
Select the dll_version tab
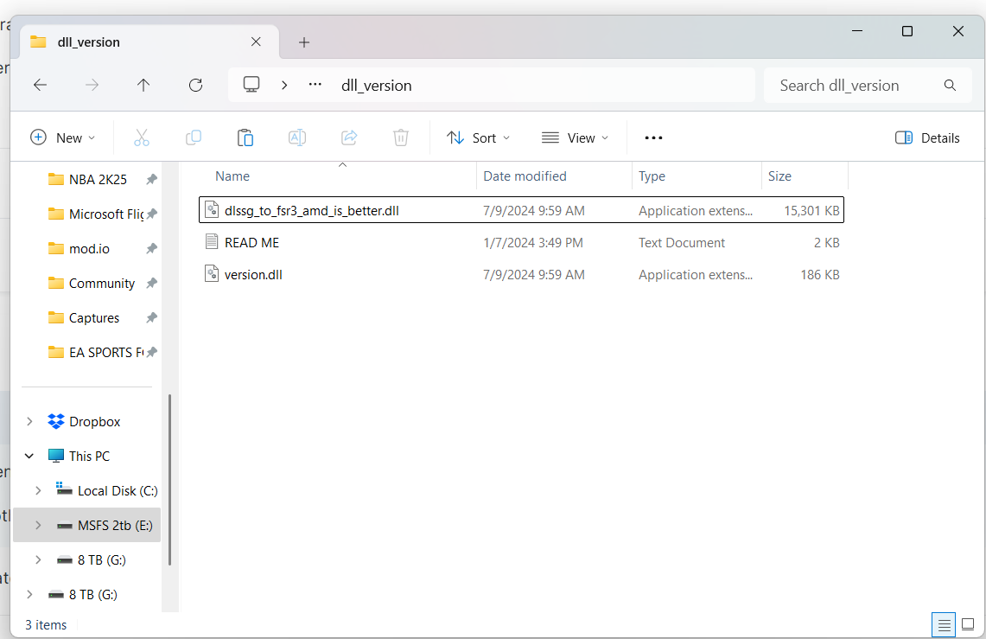(x=149, y=42)
